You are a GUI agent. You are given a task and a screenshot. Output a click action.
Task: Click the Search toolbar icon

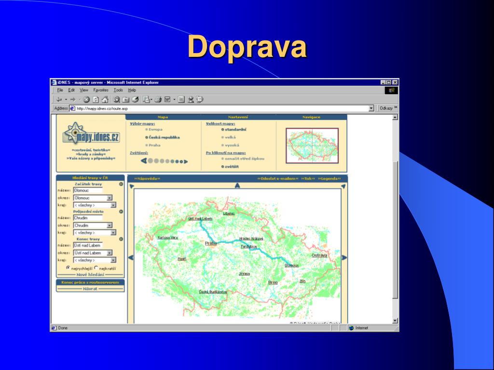point(117,100)
